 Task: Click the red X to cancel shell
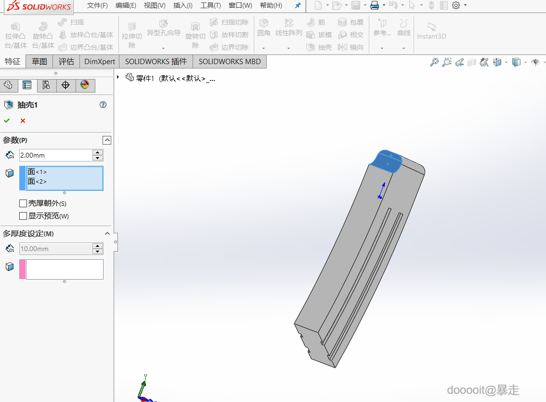coord(23,121)
